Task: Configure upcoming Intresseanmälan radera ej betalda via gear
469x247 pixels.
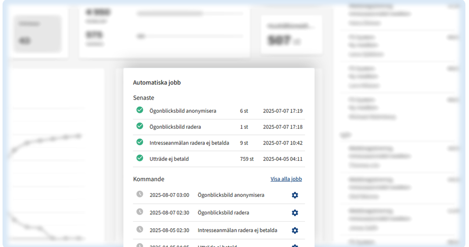Action: [x=295, y=230]
